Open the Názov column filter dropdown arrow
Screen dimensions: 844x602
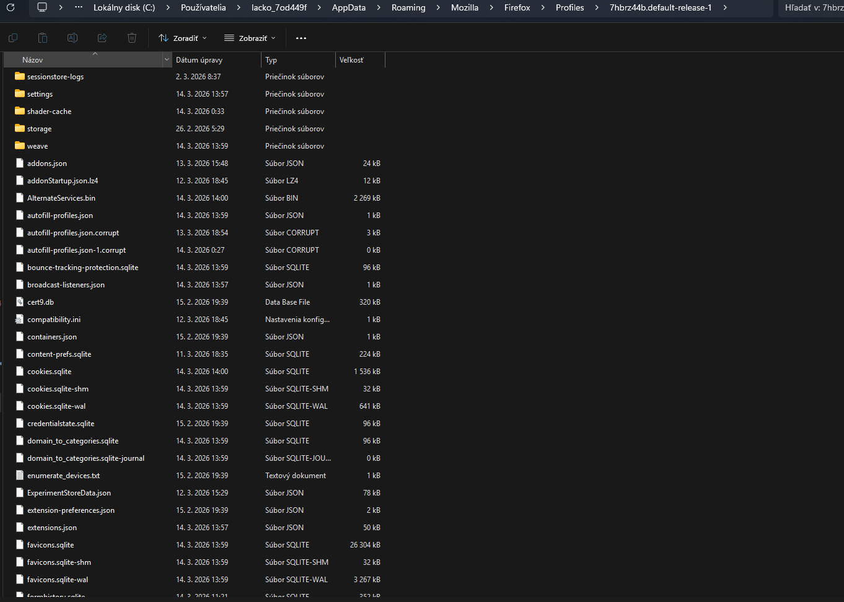click(167, 60)
